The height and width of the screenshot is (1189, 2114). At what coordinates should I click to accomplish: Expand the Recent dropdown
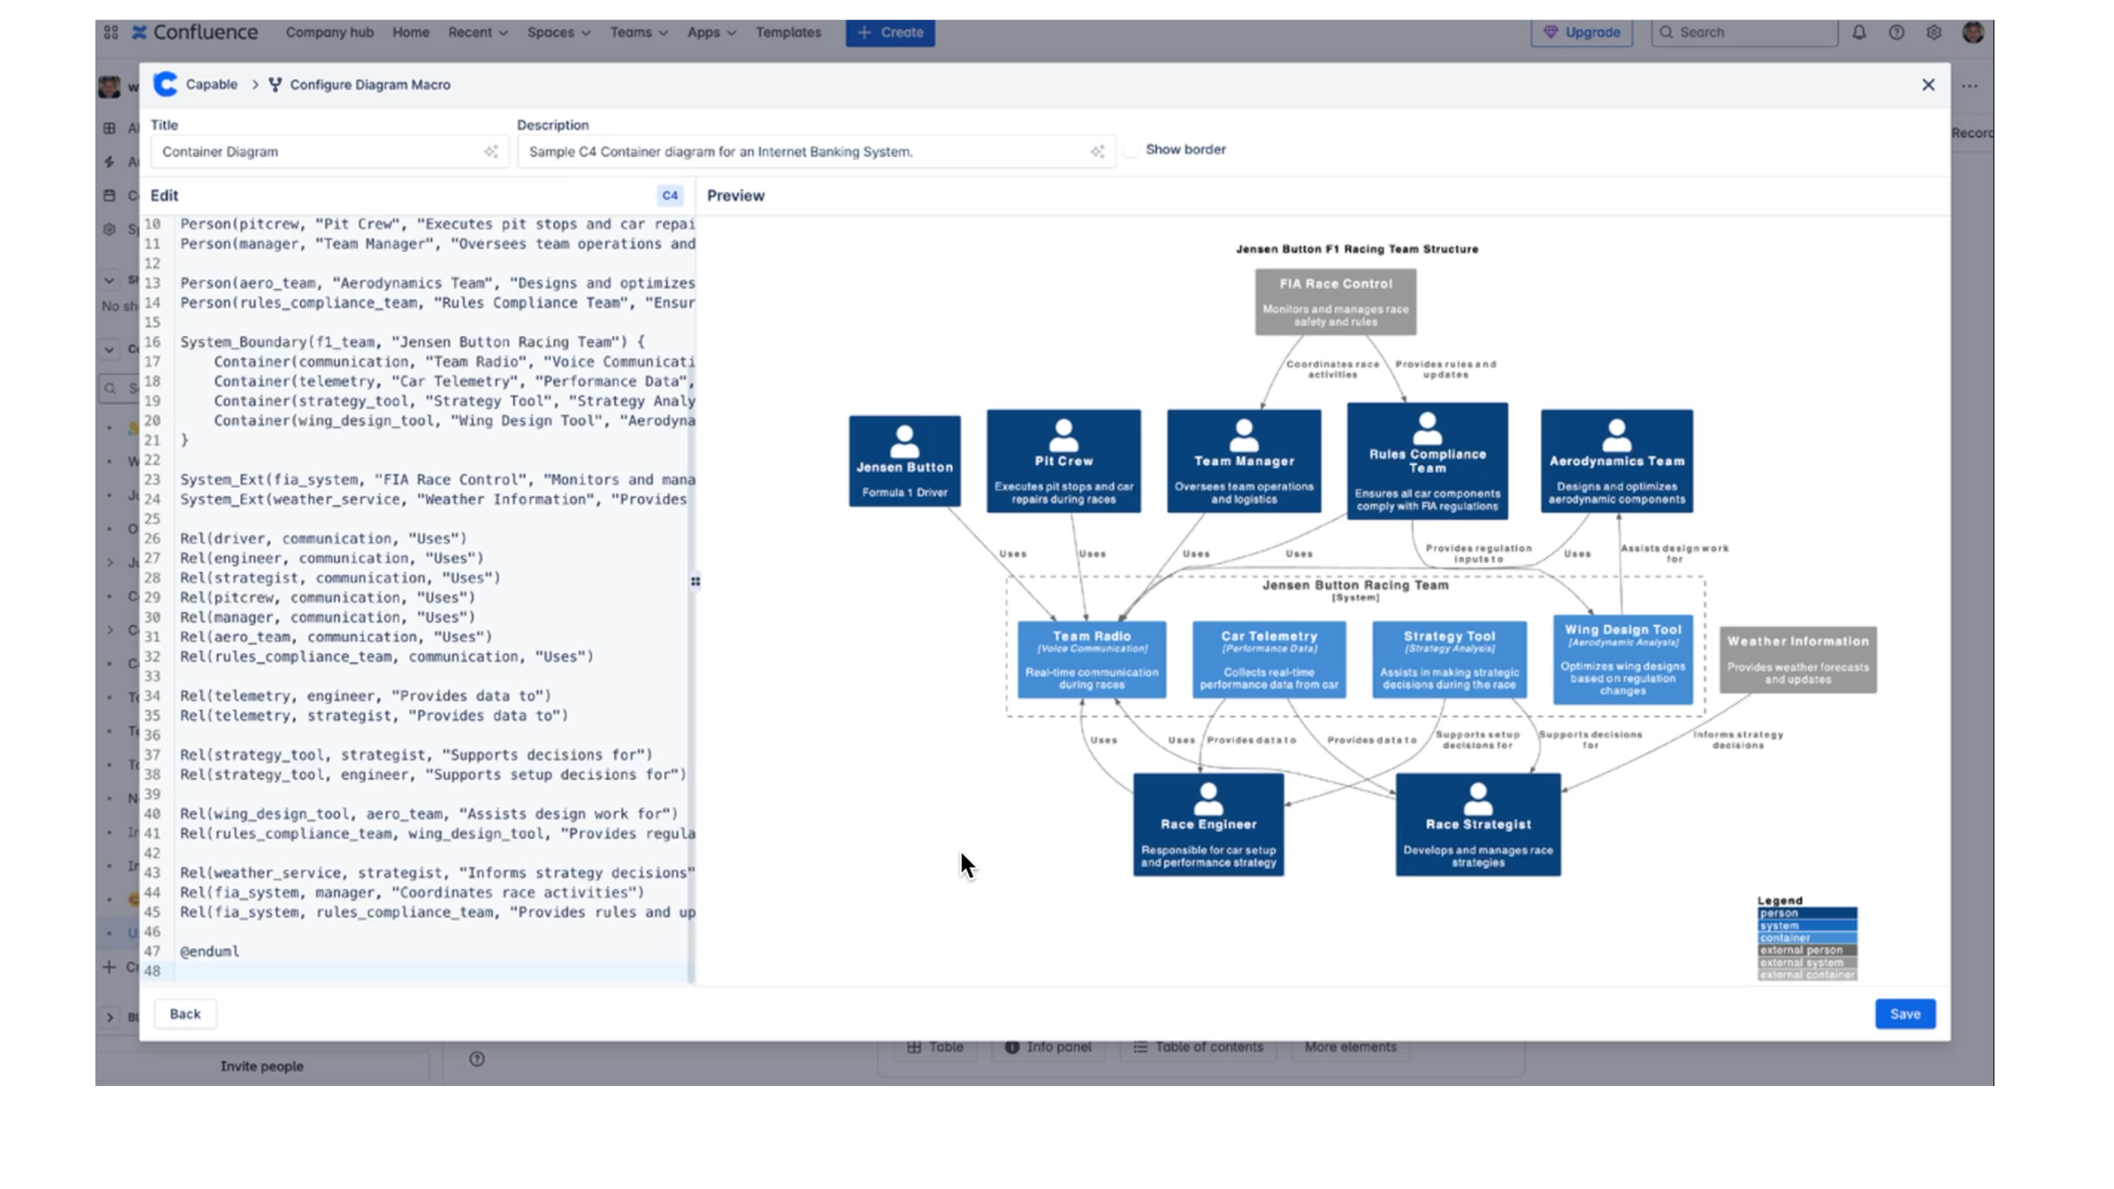(x=478, y=32)
